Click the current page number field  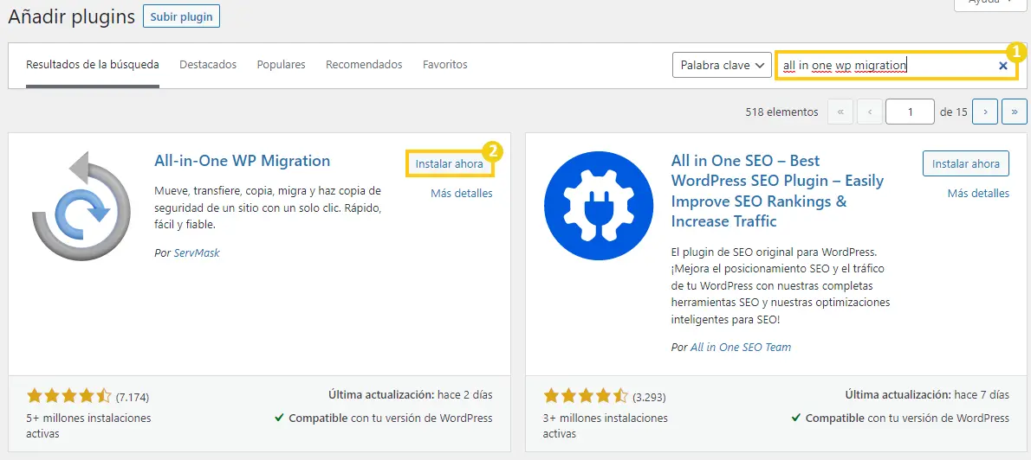(x=910, y=112)
